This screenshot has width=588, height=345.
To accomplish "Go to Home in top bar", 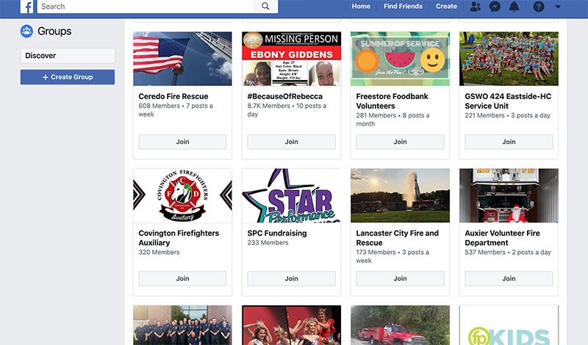I will point(361,7).
